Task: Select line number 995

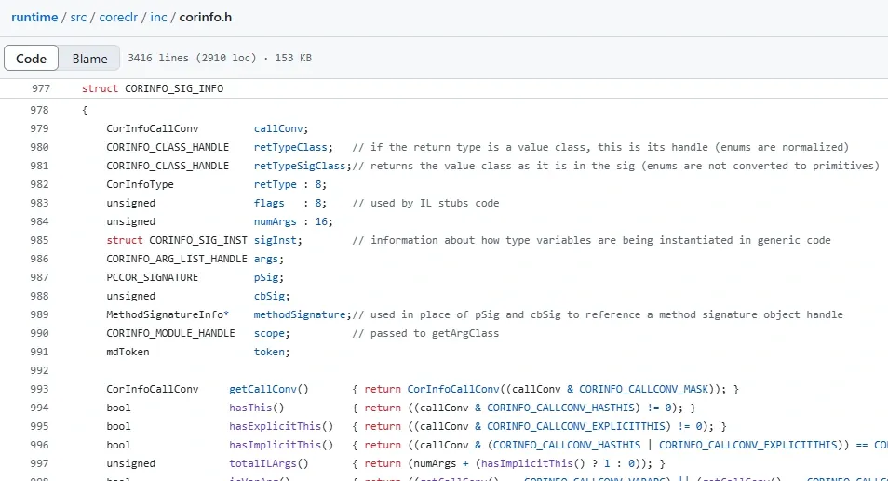Action: (40, 427)
